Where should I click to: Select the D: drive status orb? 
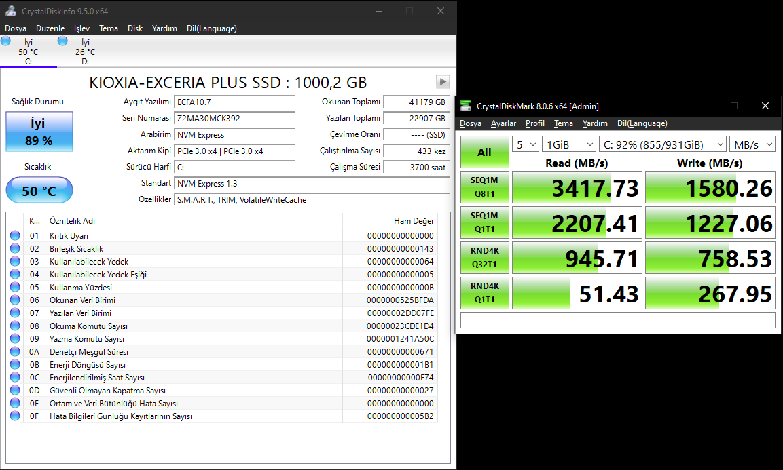click(x=62, y=41)
